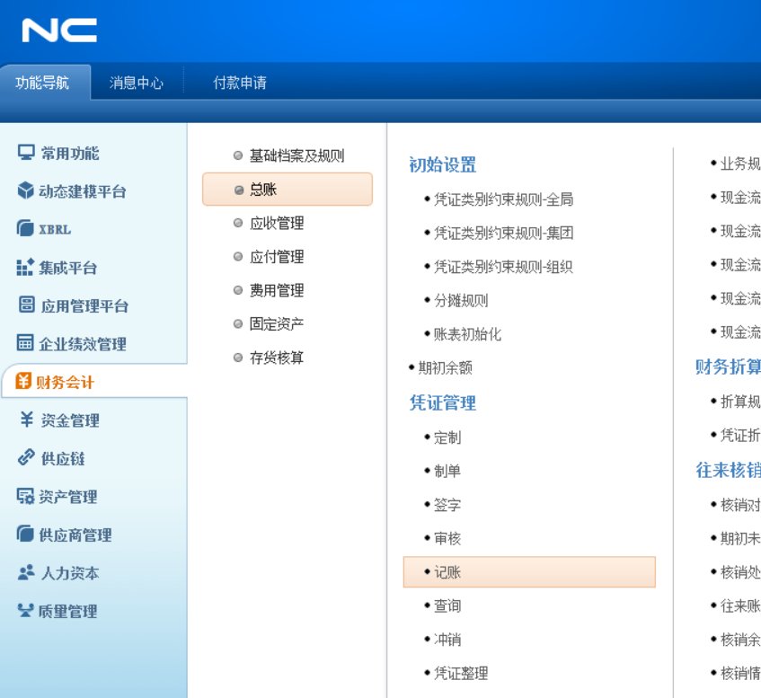Image resolution: width=761 pixels, height=698 pixels.
Task: Click the 供应链 chain-link icon
Action: coord(26,456)
